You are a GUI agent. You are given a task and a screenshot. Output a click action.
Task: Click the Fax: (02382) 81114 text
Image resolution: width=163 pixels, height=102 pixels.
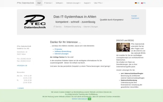pos(24,61)
